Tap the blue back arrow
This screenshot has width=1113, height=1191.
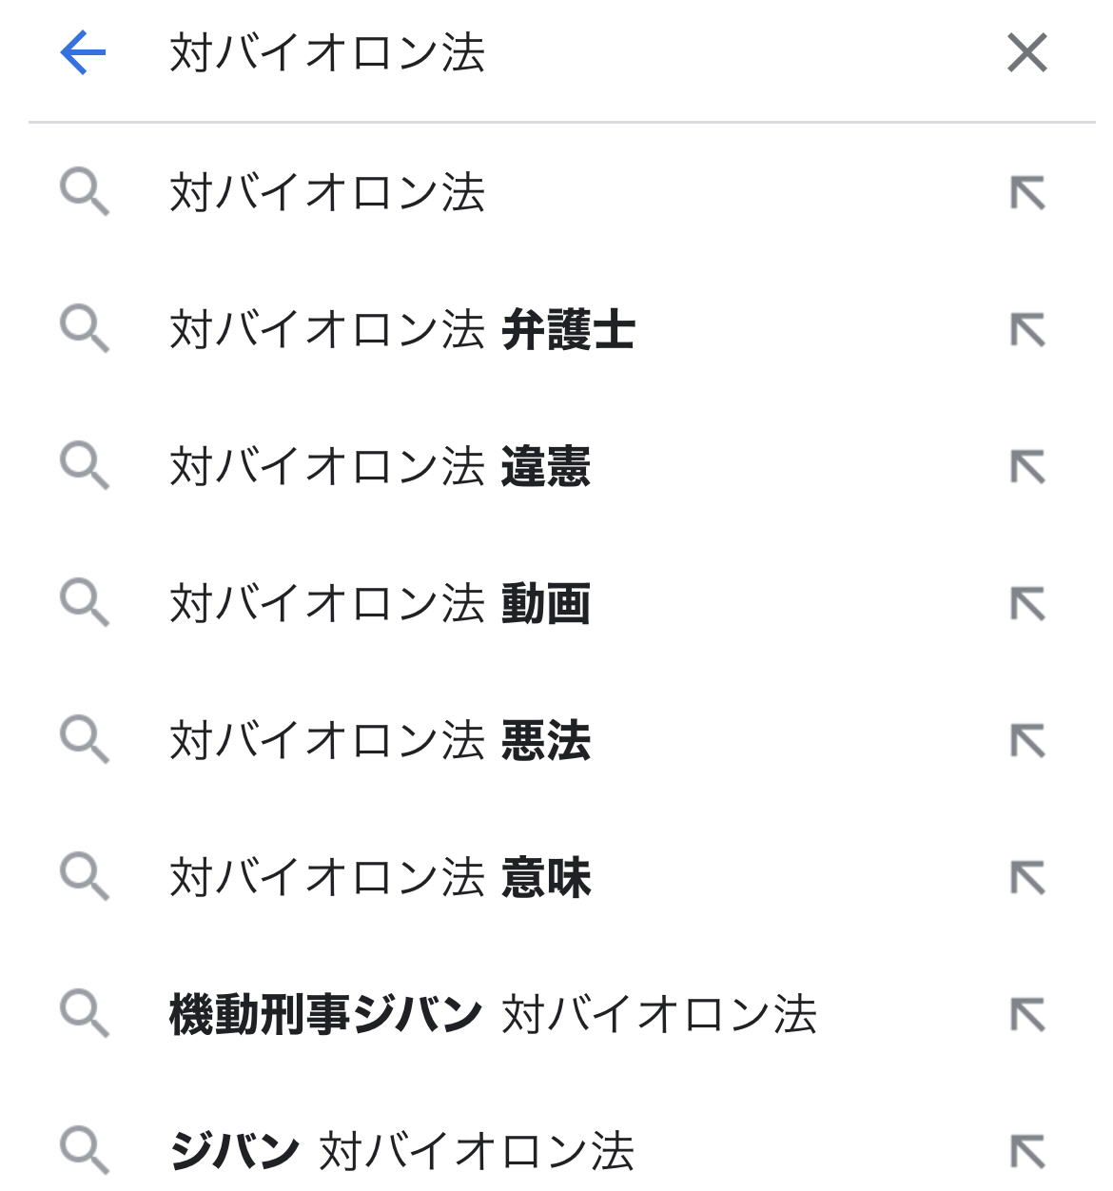(x=83, y=52)
